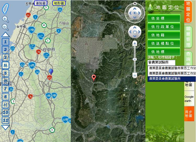Select zoom level 8 on left map

[6, 97]
